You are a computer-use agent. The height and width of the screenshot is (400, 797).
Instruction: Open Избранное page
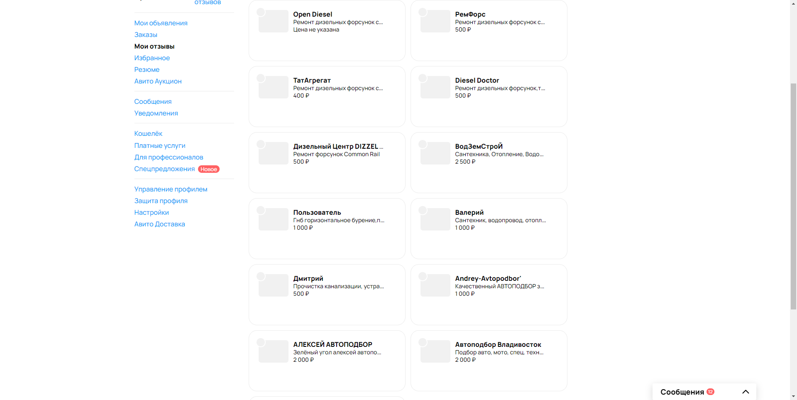[x=152, y=58]
